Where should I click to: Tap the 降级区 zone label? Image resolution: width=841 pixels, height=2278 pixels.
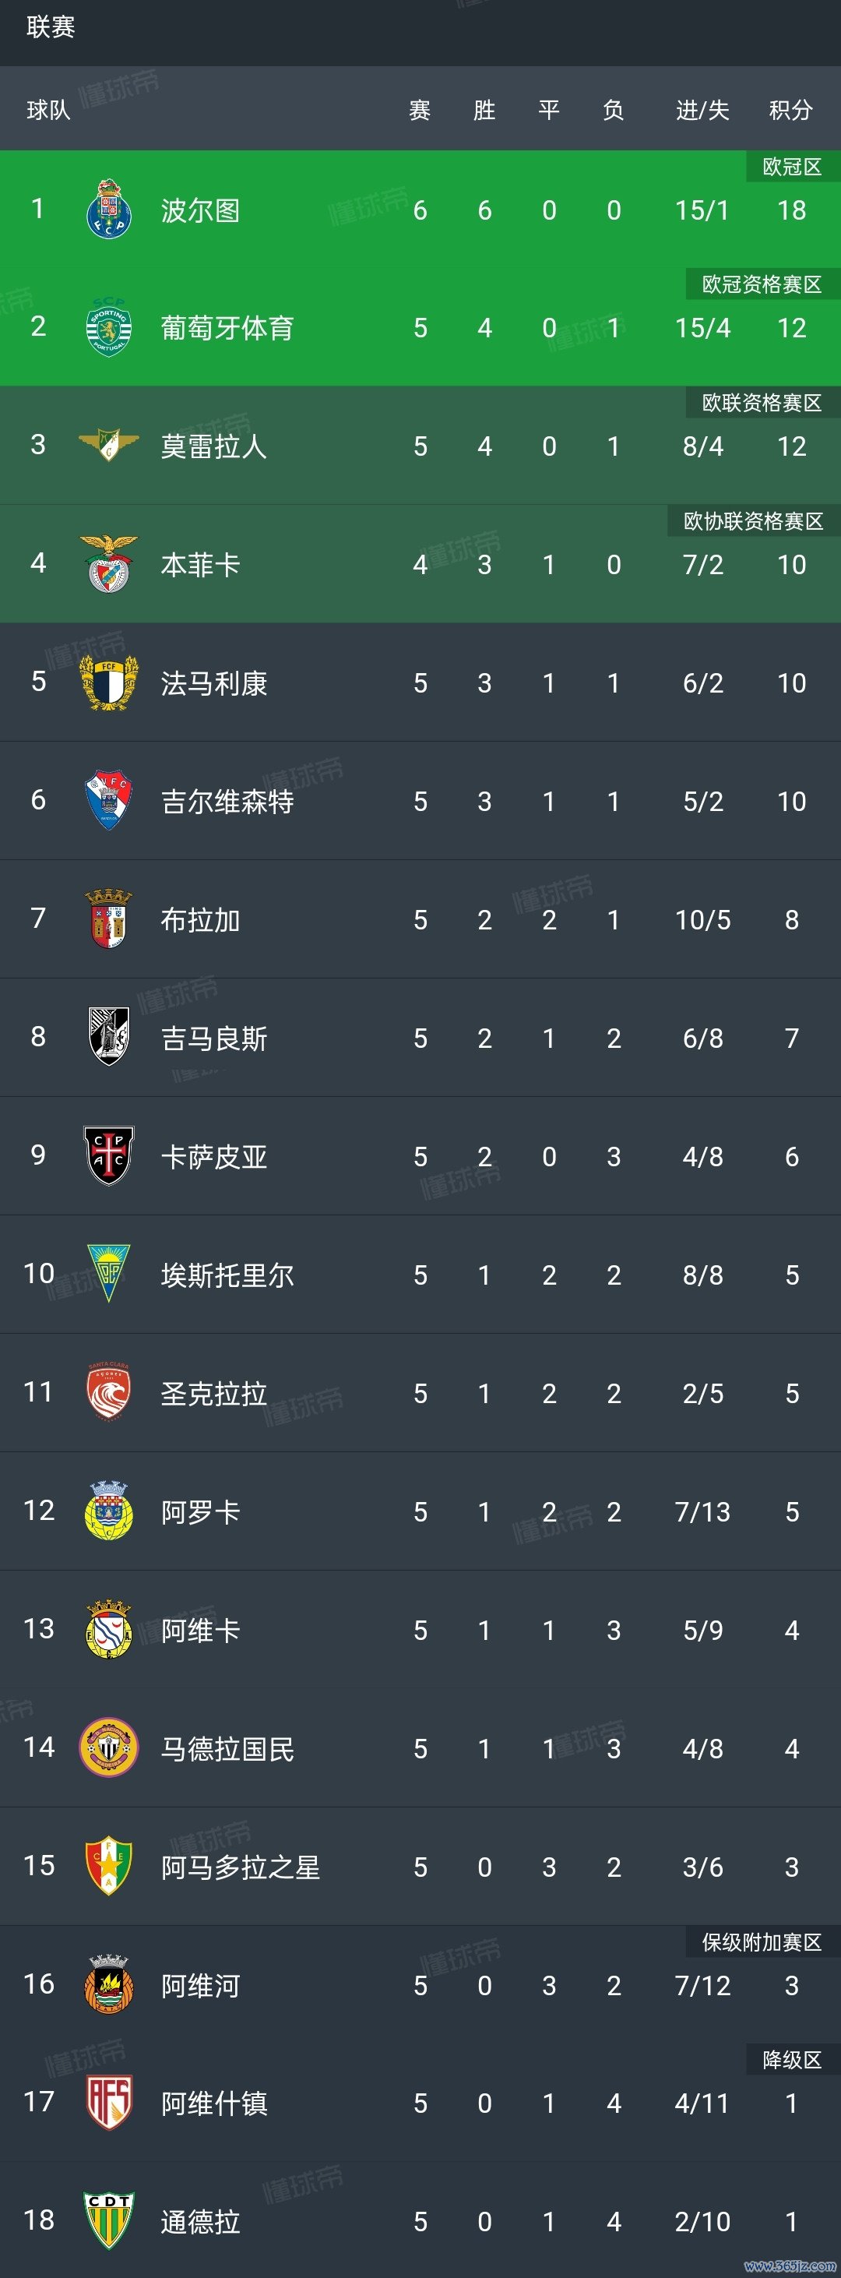pyautogui.click(x=791, y=2060)
